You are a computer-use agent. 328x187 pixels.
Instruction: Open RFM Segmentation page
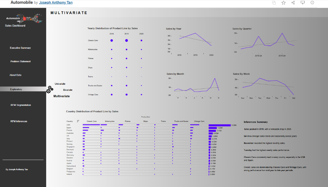[21, 105]
